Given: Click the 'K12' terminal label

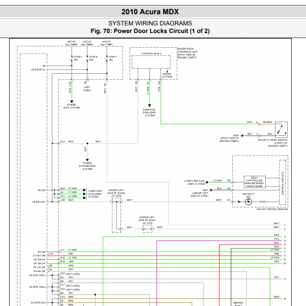Looking at the screenshot, I should (63, 297).
